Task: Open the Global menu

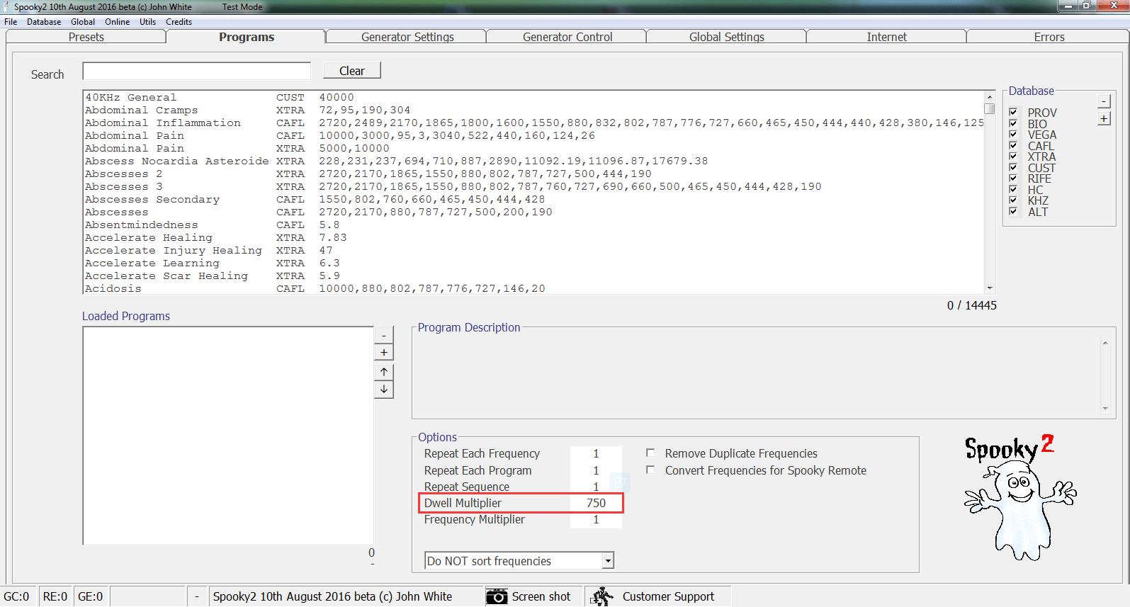Action: (x=83, y=22)
